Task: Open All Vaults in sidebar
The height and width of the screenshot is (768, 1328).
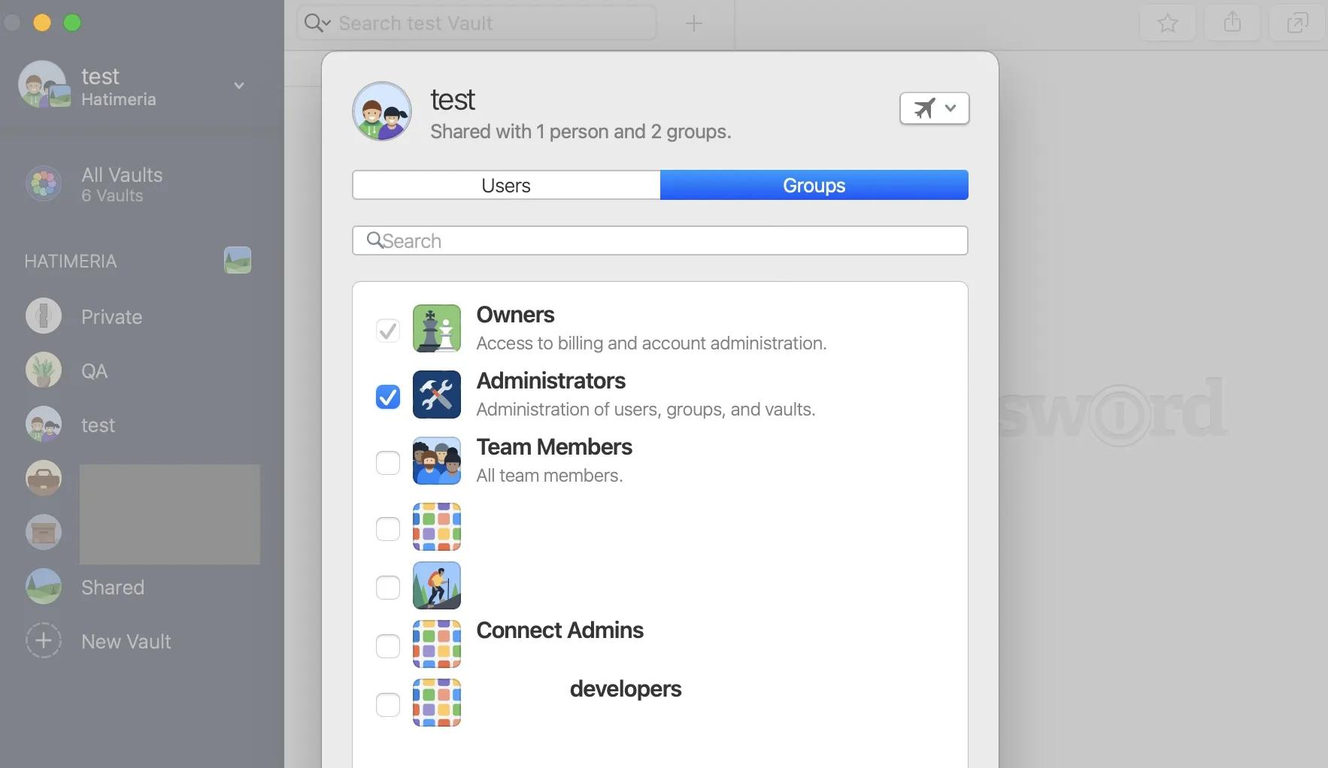Action: coord(122,184)
